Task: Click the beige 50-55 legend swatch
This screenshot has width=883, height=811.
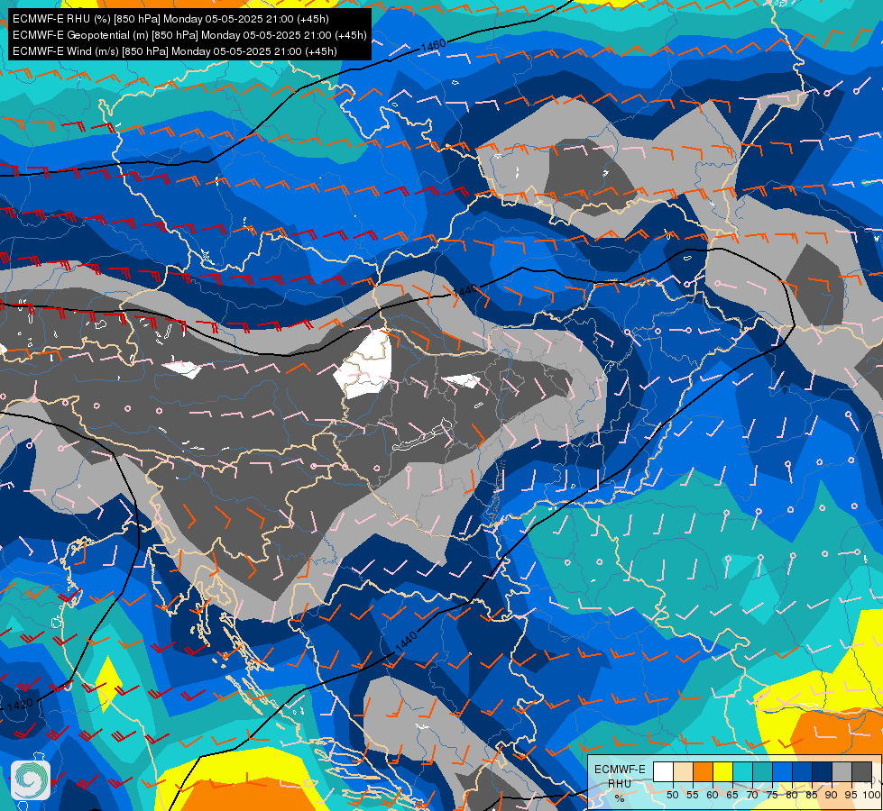Action: coord(683,771)
